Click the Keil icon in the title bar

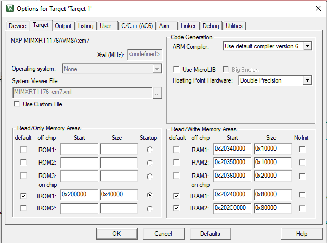pos(9,8)
